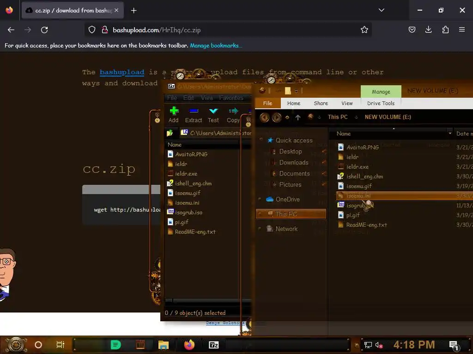Click the 7-Zip Test button
This screenshot has height=354, width=473.
point(213,115)
